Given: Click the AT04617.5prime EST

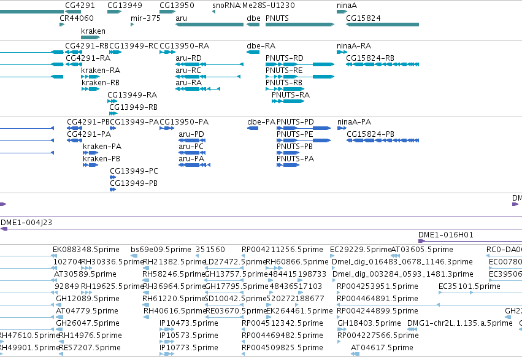Looking at the screenshot, I should (355, 354).
